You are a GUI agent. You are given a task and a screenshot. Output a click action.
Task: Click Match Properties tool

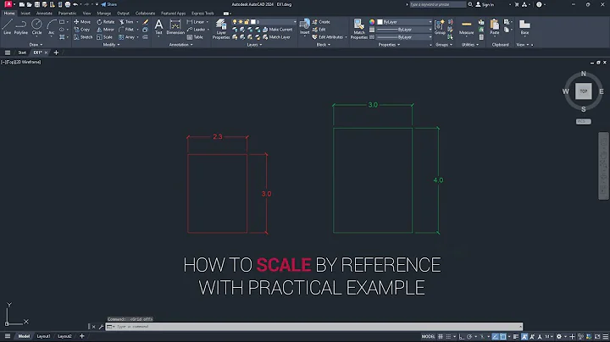point(358,29)
